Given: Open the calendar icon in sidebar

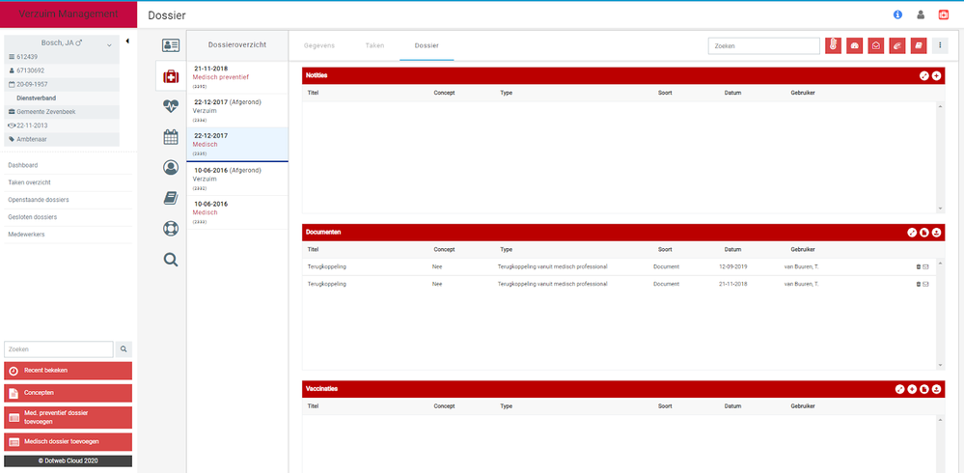Looking at the screenshot, I should point(171,137).
